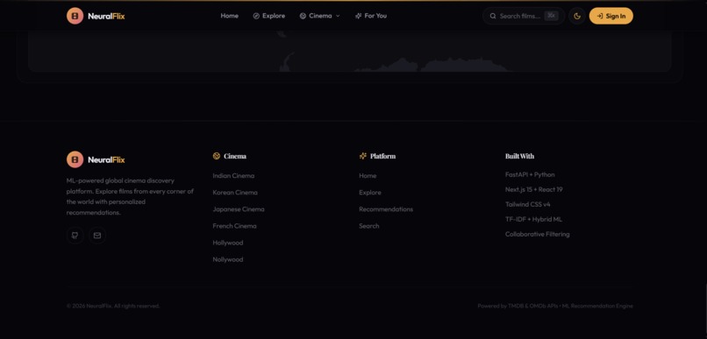Expand the Cinema dropdown menu
This screenshot has height=339, width=707.
click(319, 17)
